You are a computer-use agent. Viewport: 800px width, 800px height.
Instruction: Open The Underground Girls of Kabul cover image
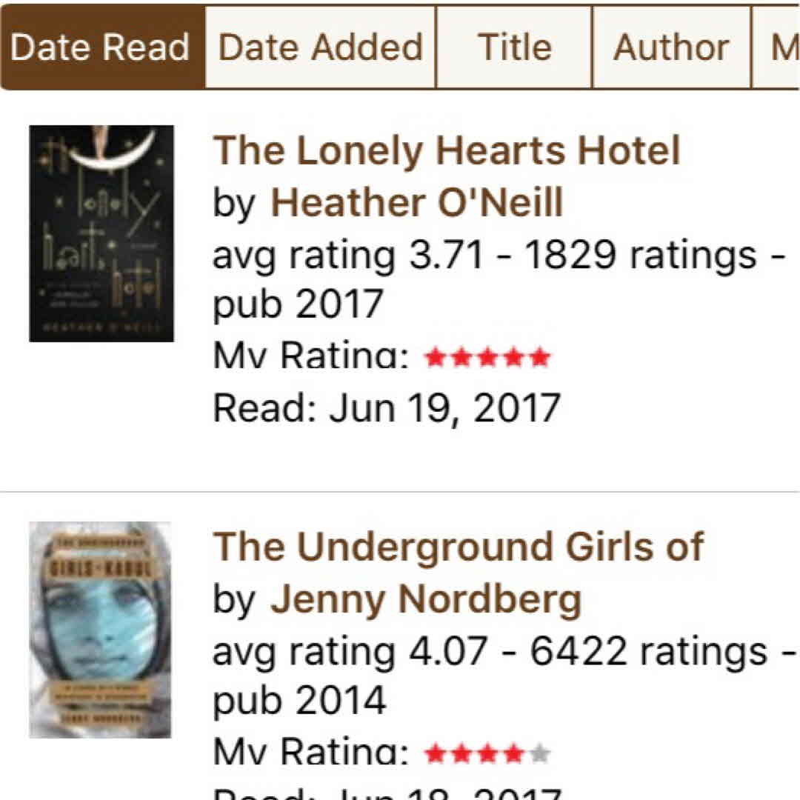(100, 630)
